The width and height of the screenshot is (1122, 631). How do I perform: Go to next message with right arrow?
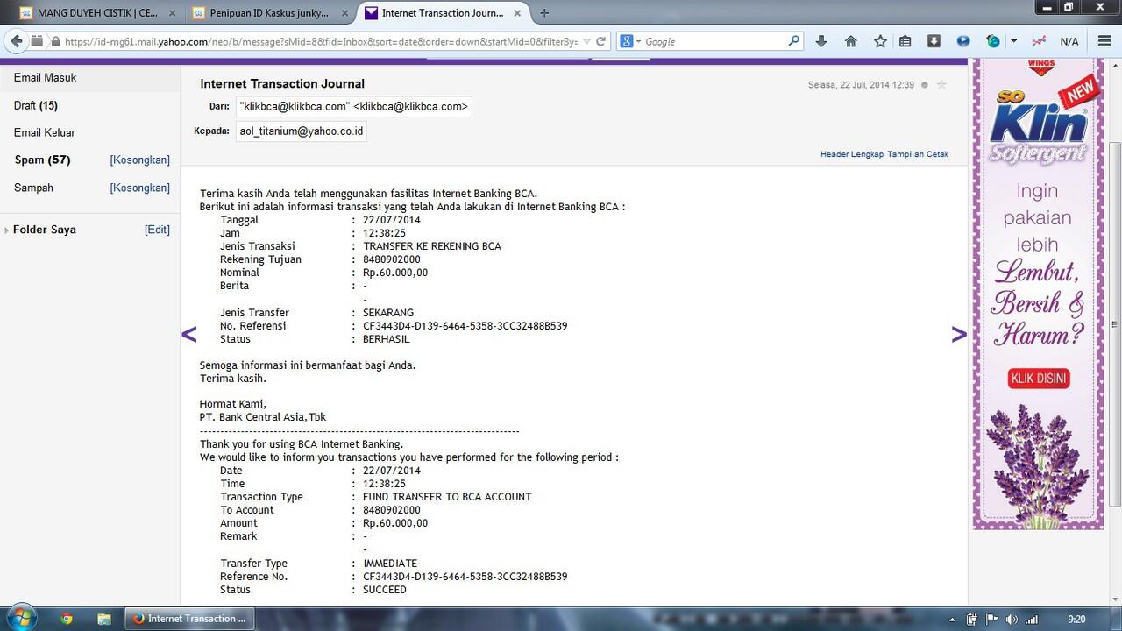pyautogui.click(x=959, y=334)
